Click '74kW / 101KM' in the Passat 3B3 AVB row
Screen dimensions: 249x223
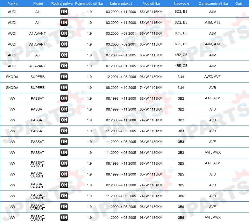pos(151,131)
